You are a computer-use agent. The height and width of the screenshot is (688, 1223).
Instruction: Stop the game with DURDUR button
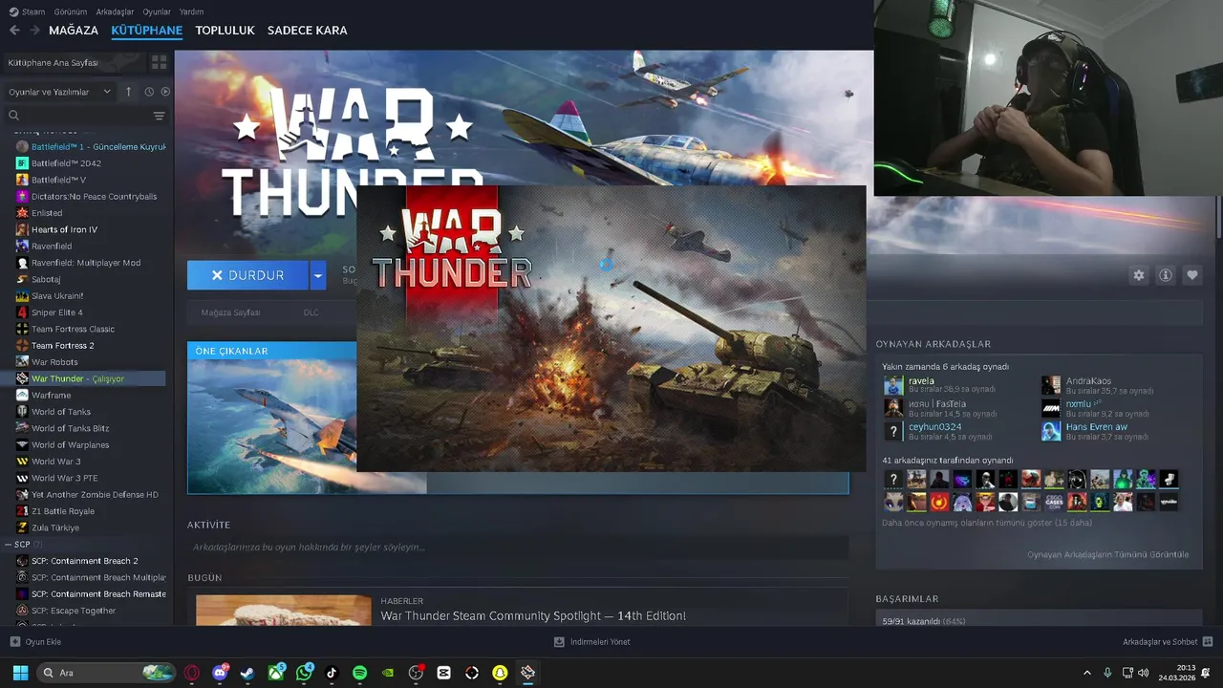tap(247, 275)
